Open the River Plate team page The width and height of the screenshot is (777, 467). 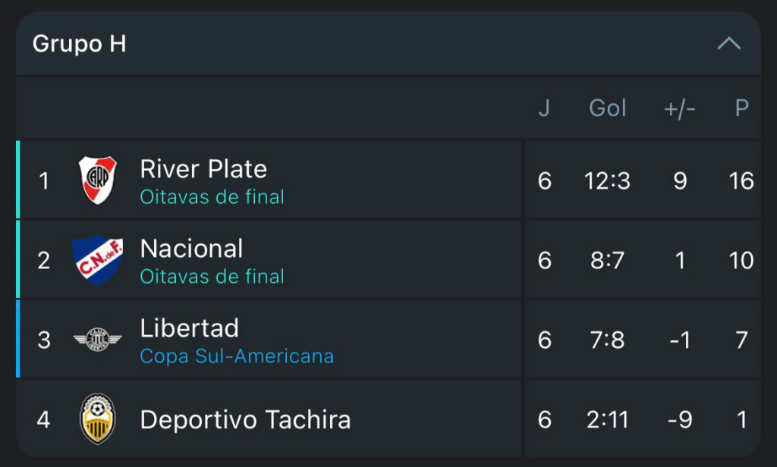(203, 169)
